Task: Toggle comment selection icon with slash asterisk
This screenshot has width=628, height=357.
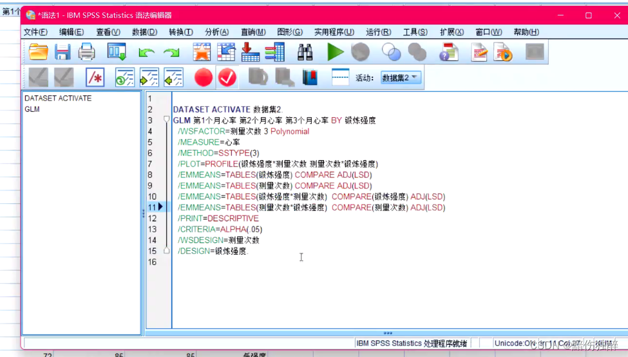Action: tap(95, 77)
